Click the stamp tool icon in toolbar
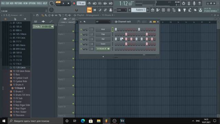220x124 pixels. pyautogui.click(x=111, y=10)
